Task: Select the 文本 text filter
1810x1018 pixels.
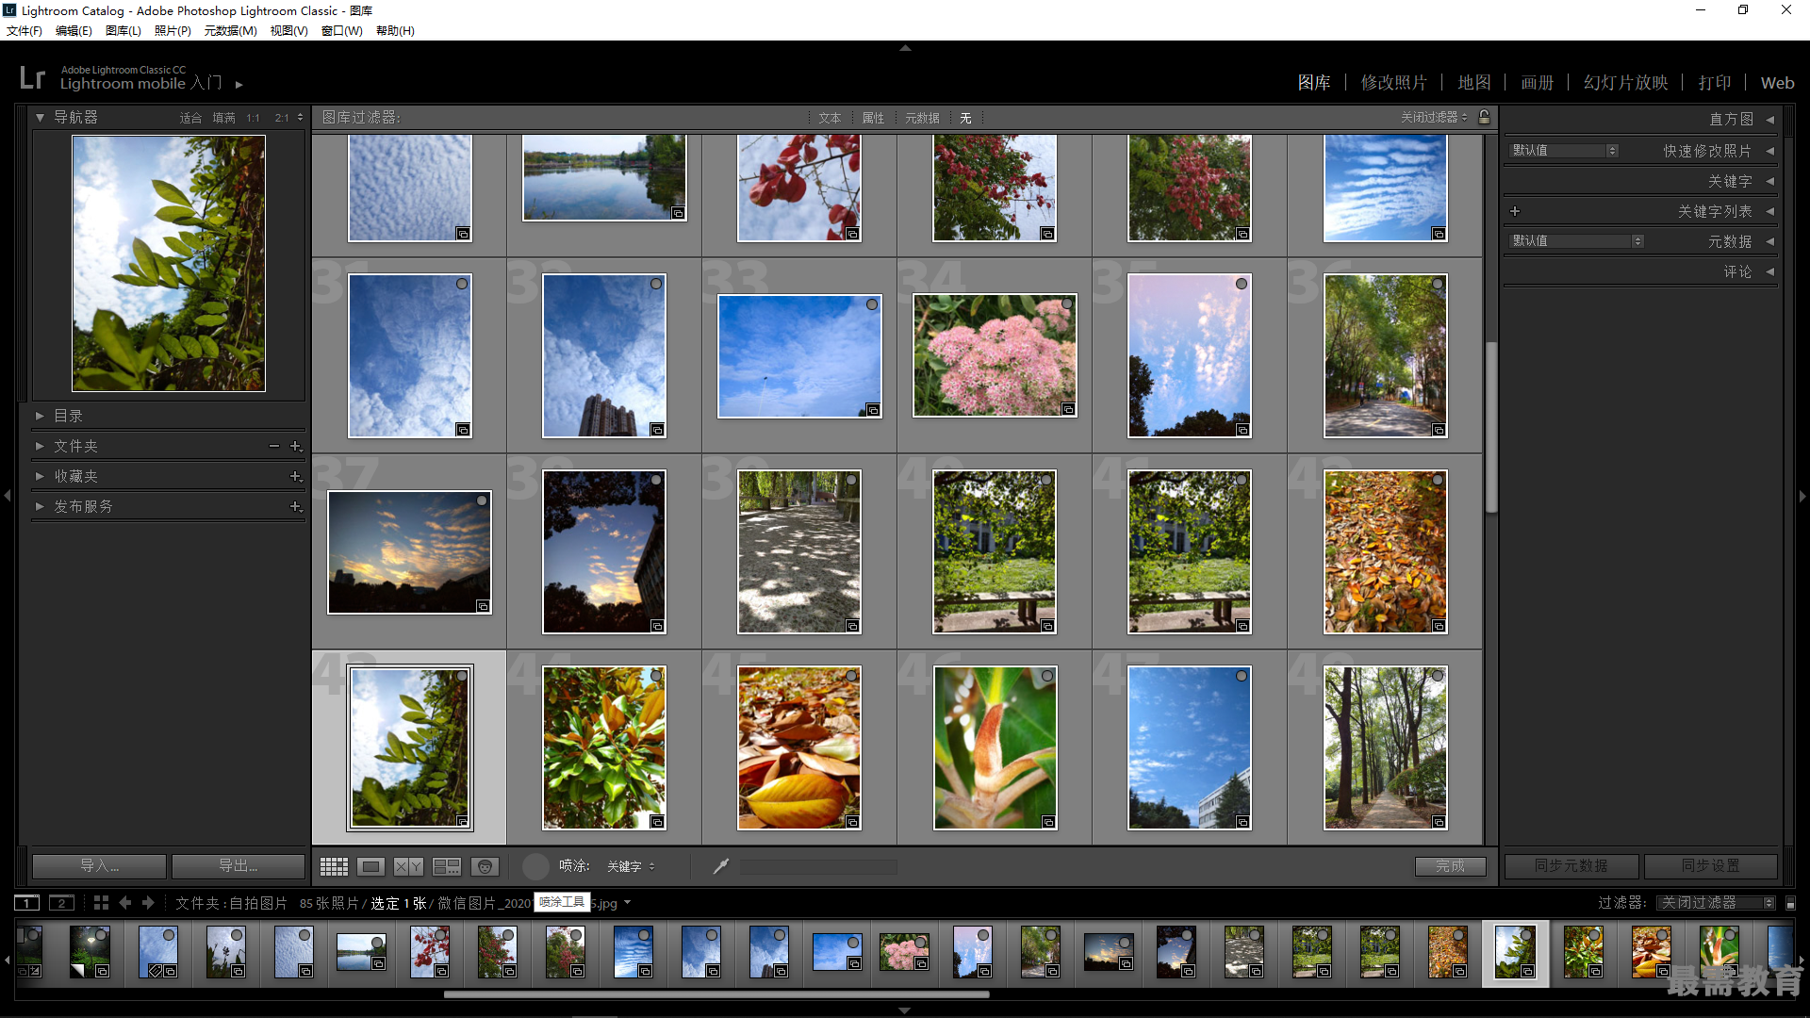Action: click(830, 118)
